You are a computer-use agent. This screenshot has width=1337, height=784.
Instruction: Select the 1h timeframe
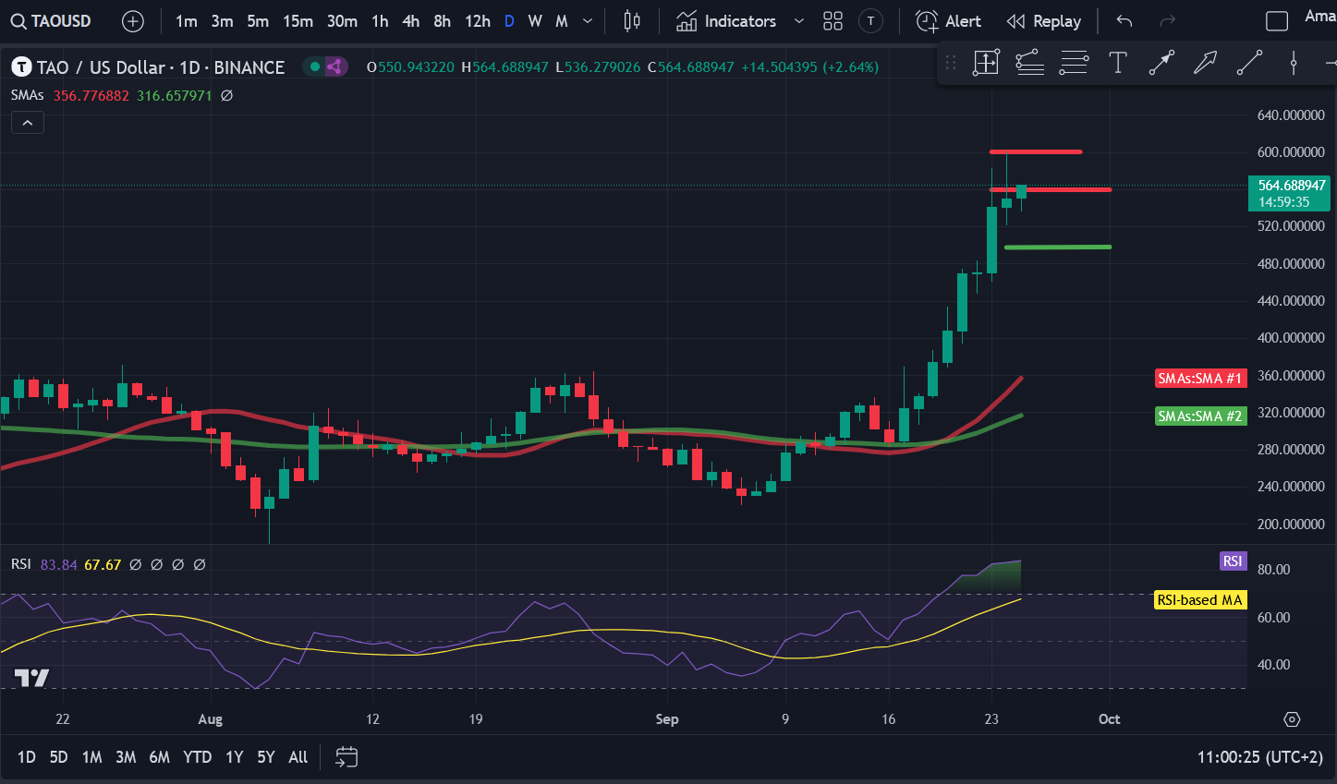pyautogui.click(x=380, y=21)
